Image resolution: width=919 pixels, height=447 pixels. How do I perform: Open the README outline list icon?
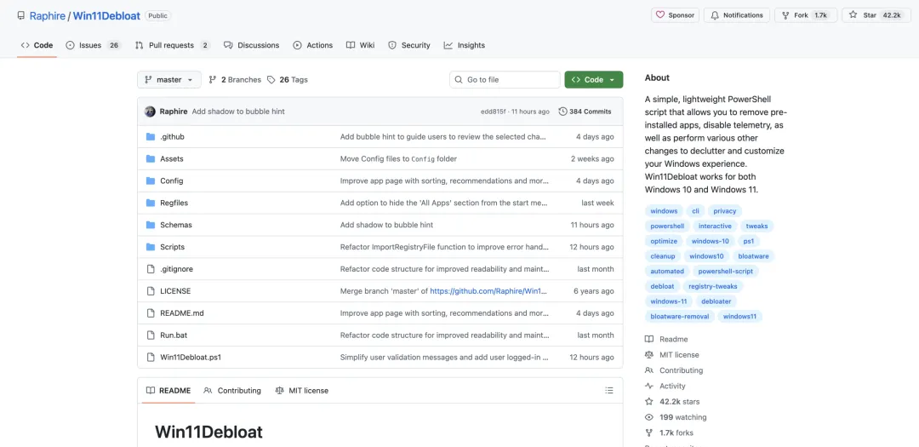pyautogui.click(x=609, y=391)
